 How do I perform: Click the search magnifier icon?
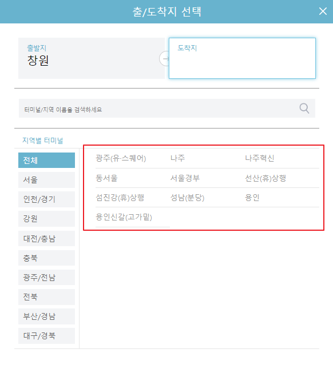click(304, 109)
